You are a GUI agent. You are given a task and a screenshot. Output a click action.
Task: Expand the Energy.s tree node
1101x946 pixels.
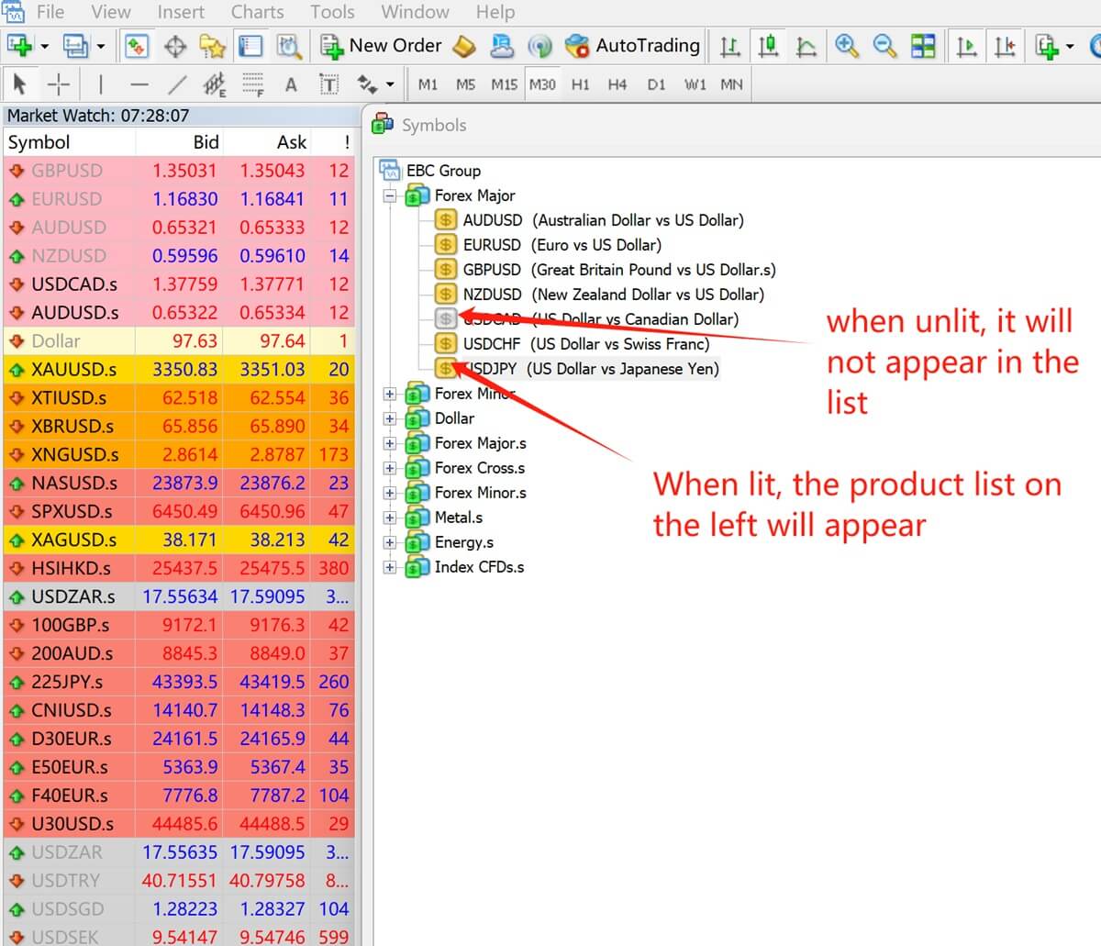pyautogui.click(x=390, y=542)
